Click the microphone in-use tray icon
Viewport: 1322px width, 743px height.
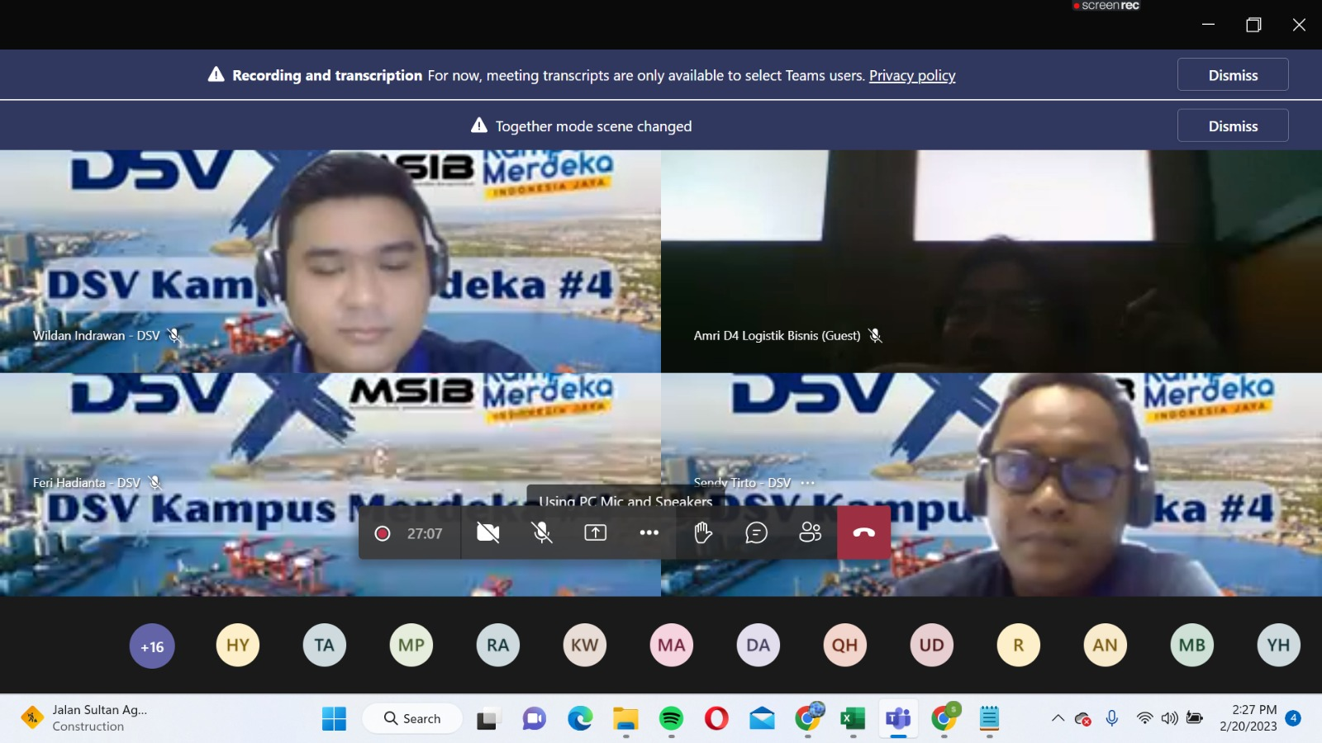pyautogui.click(x=1112, y=718)
